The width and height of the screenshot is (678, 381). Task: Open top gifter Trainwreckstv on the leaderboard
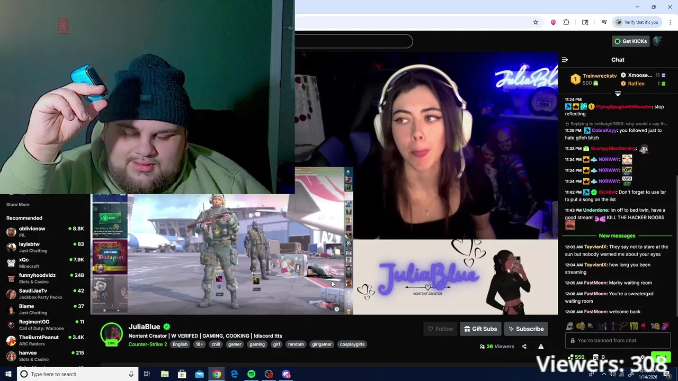click(x=593, y=79)
